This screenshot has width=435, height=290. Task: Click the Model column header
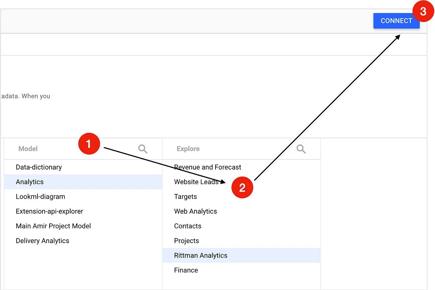28,149
